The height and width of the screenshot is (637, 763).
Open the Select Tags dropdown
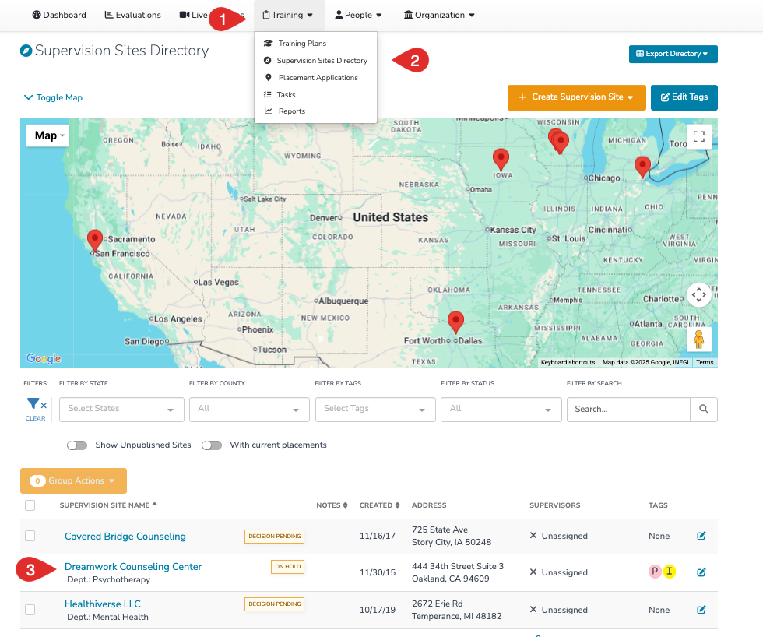click(375, 410)
